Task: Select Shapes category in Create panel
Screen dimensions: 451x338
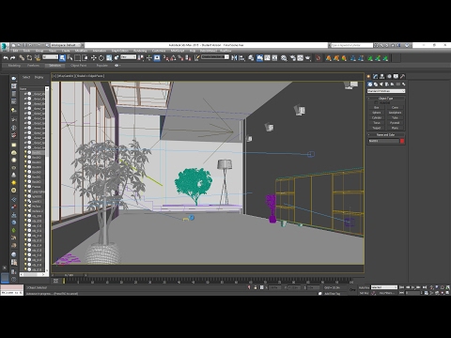Action: point(376,84)
